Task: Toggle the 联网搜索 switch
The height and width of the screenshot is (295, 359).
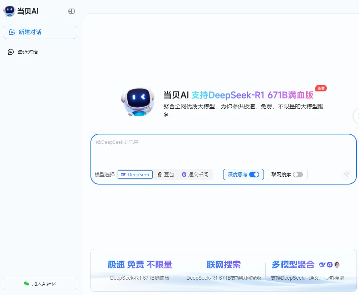Action: click(x=298, y=174)
